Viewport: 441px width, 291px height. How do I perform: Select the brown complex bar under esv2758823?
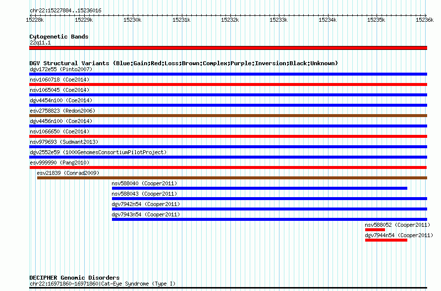(x=228, y=116)
